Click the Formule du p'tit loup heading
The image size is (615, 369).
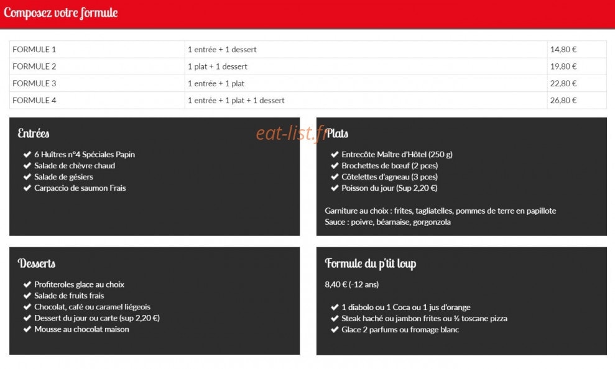click(370, 263)
